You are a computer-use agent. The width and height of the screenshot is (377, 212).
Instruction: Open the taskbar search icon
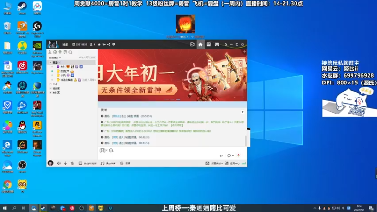[14, 208]
